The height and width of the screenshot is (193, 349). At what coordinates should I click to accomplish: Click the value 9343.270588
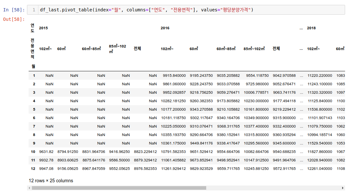201,110
